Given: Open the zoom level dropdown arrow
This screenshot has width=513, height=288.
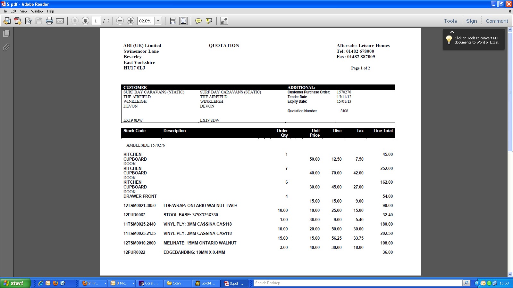Looking at the screenshot, I should pyautogui.click(x=158, y=21).
